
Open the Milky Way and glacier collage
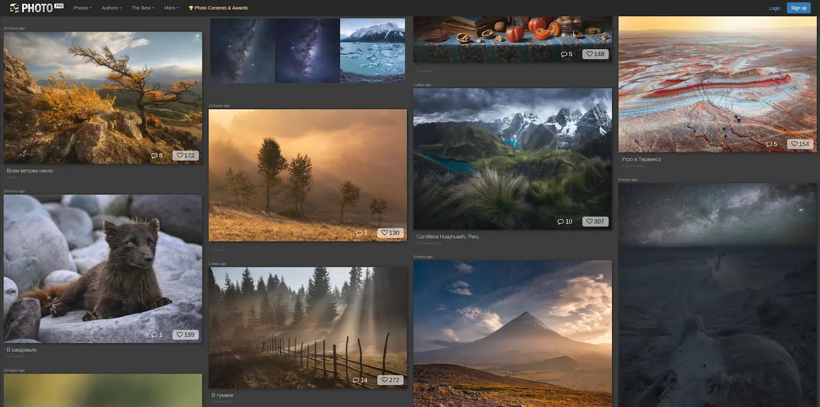click(x=307, y=51)
